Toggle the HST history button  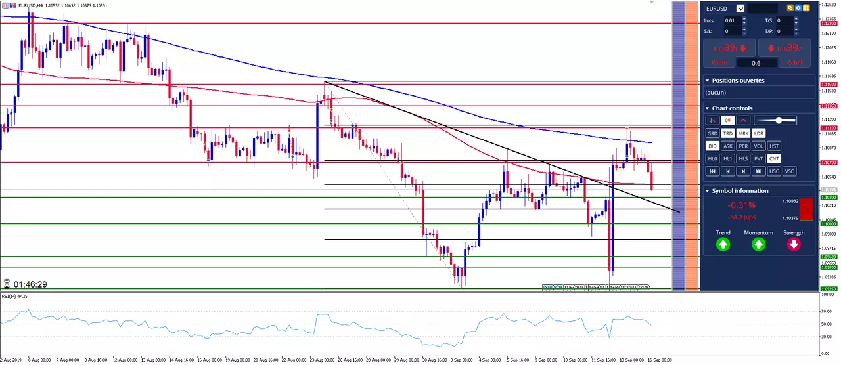[774, 146]
